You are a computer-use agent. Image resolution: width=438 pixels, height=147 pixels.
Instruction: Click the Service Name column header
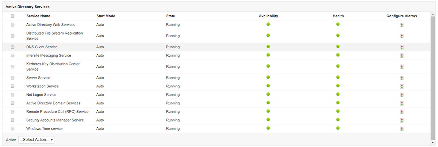pos(38,16)
